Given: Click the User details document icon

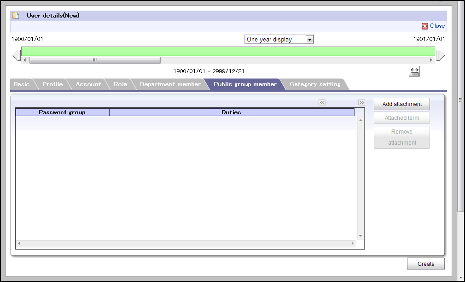Looking at the screenshot, I should (x=16, y=16).
